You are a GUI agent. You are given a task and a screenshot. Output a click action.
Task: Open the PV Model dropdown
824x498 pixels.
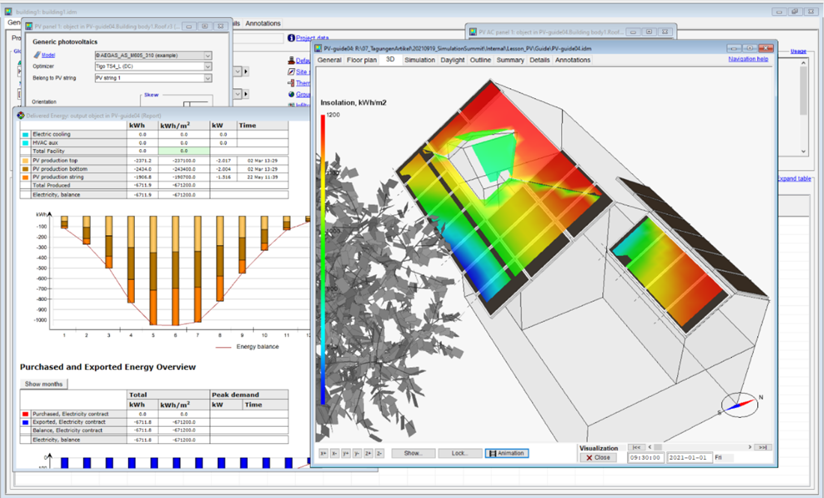[x=207, y=55]
